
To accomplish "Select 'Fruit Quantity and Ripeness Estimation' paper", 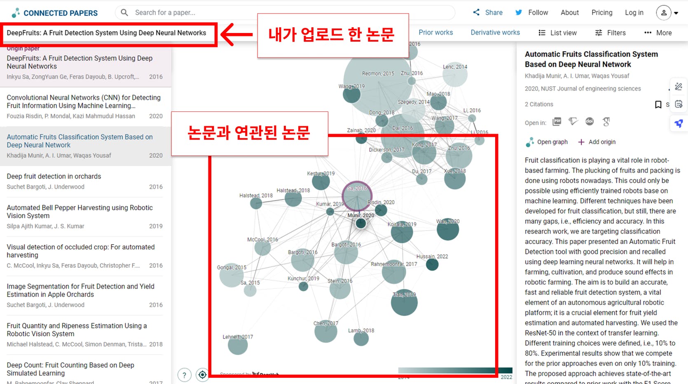I will click(x=86, y=335).
